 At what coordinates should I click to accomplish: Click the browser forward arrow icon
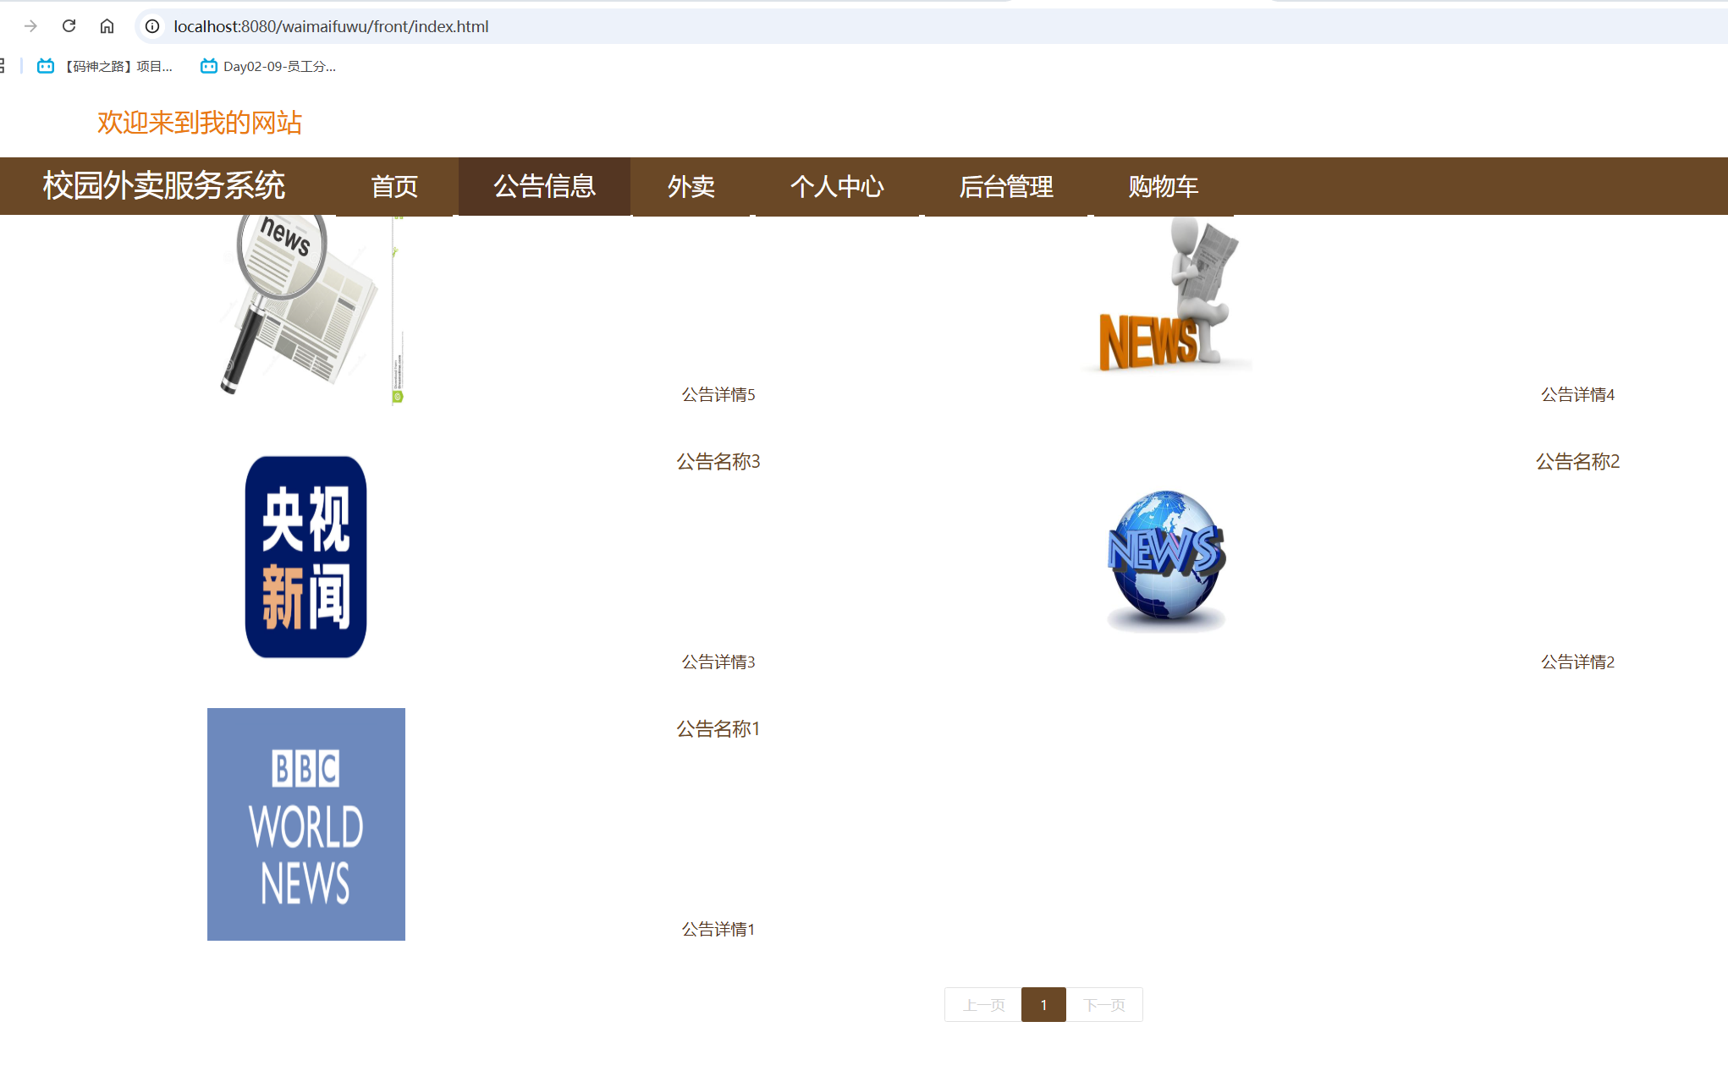coord(30,26)
